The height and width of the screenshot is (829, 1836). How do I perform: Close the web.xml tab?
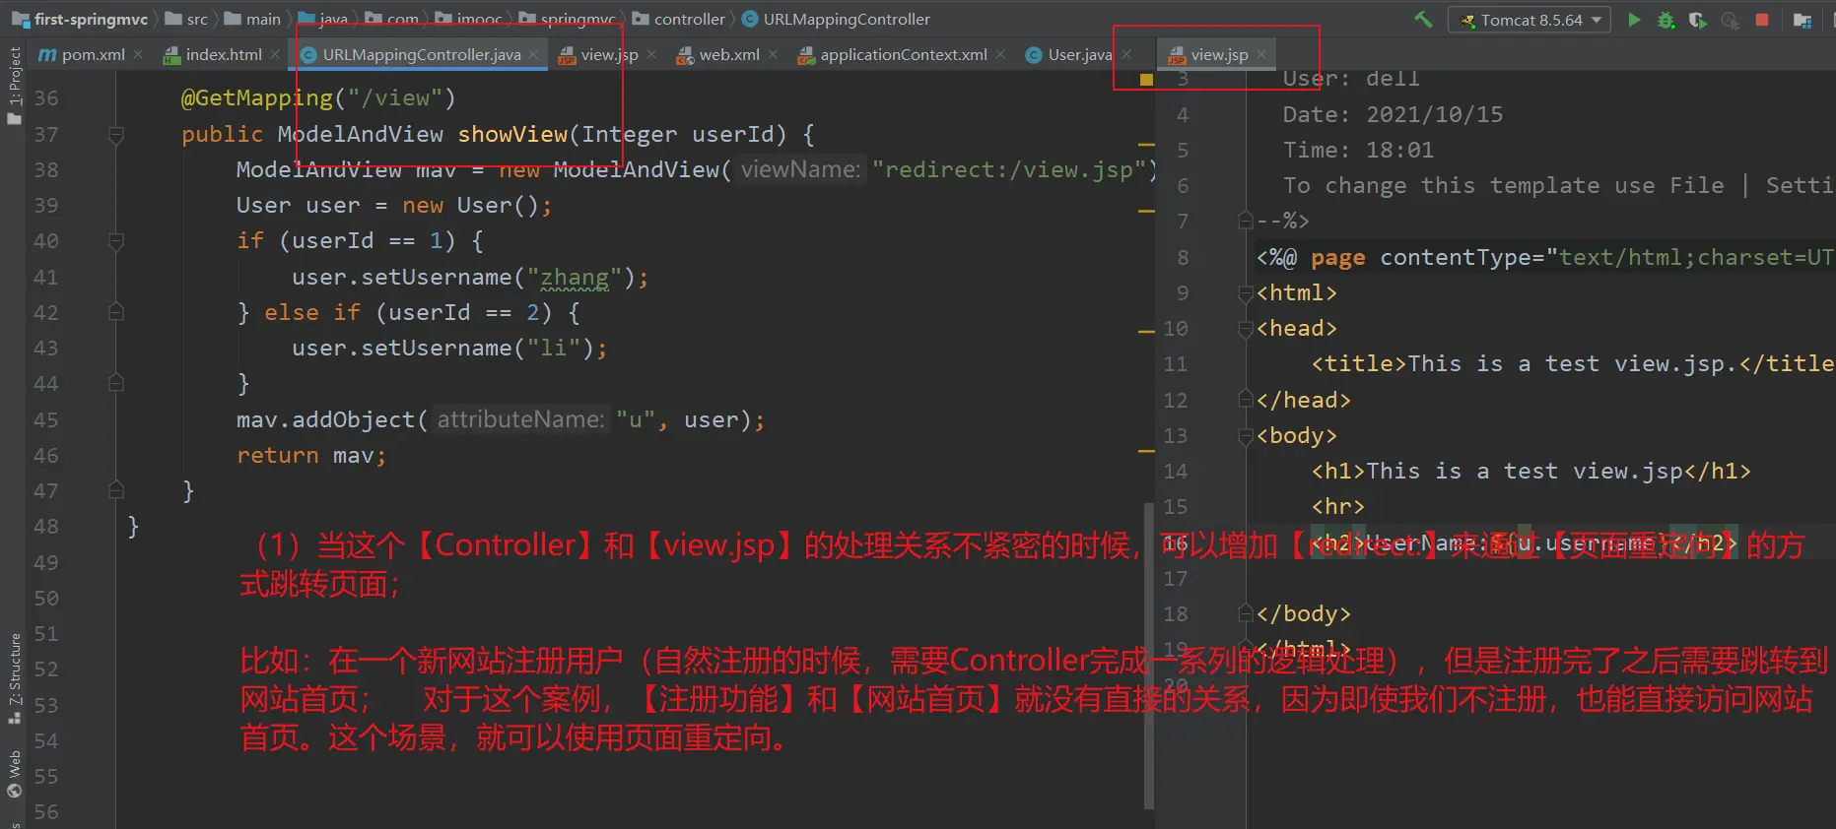pos(773,54)
